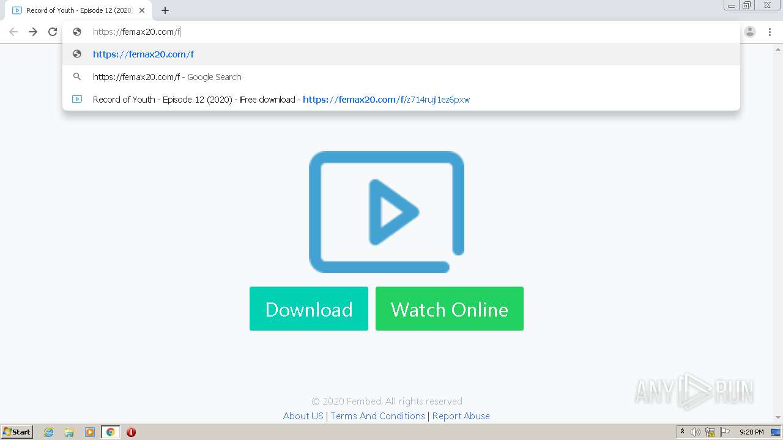Reload the page with the refresh icon
783x440 pixels.
[53, 32]
